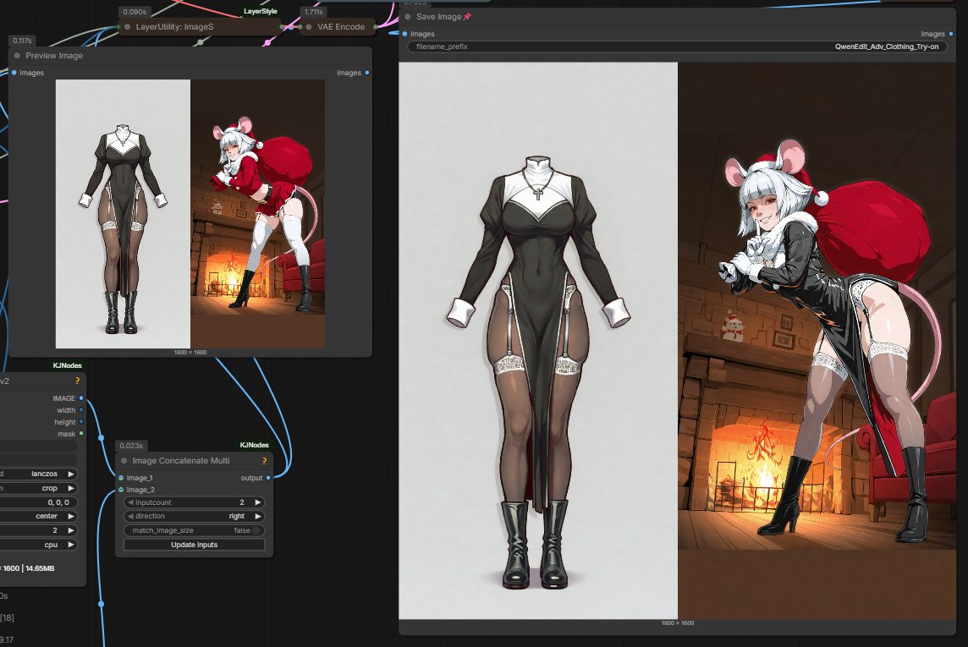This screenshot has height=647, width=968.
Task: Open the crop method selector arrow
Action: click(x=71, y=489)
